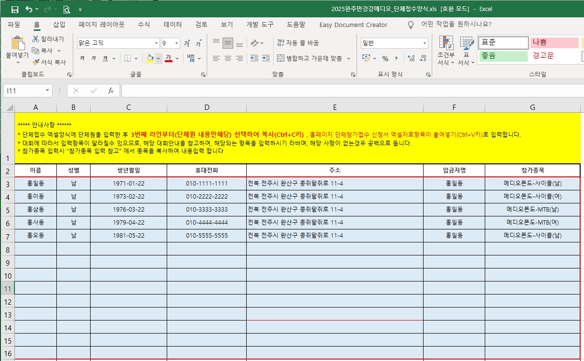
Task: Apply the 좋음 (Good) green cell style
Action: tap(503, 55)
